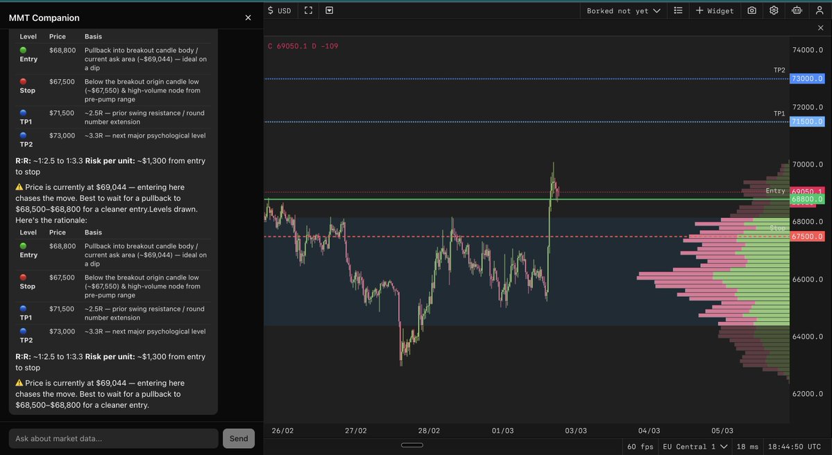Click the 03/03 date on time axis

click(576, 431)
